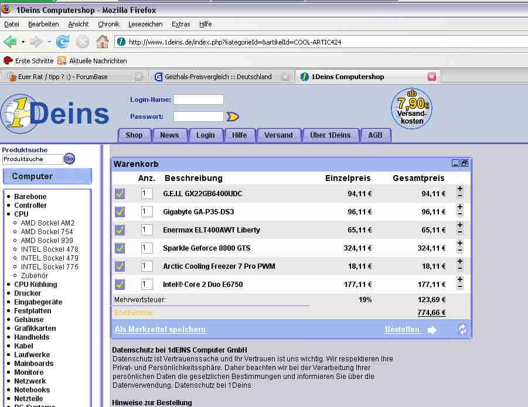Open the Extras menu
The width and height of the screenshot is (528, 407).
[181, 24]
